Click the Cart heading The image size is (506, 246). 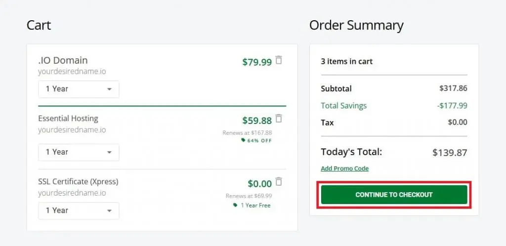[x=39, y=25]
